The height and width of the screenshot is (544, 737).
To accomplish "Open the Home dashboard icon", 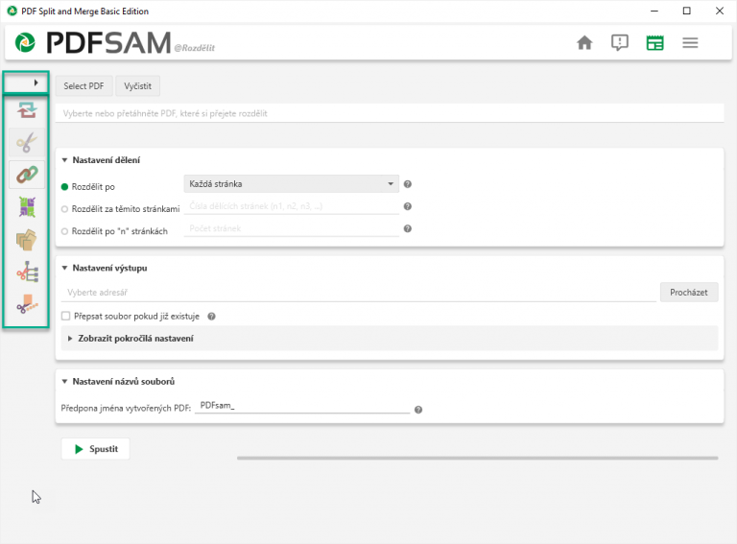I will coord(584,43).
